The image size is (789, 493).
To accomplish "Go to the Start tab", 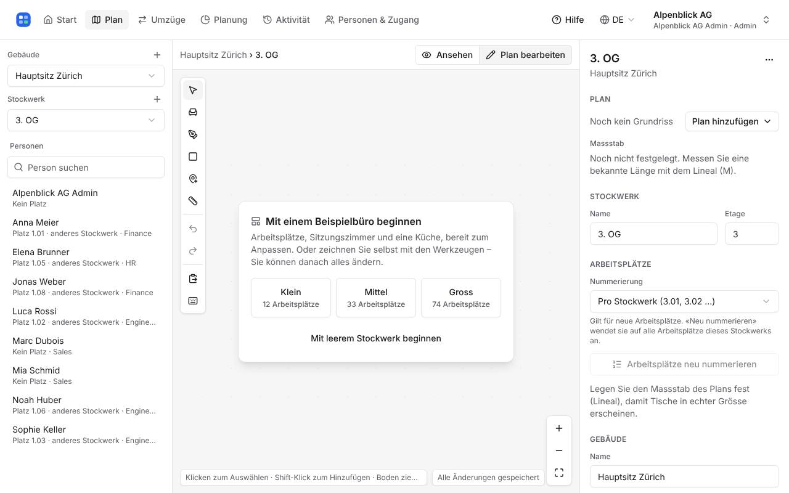I will [60, 20].
